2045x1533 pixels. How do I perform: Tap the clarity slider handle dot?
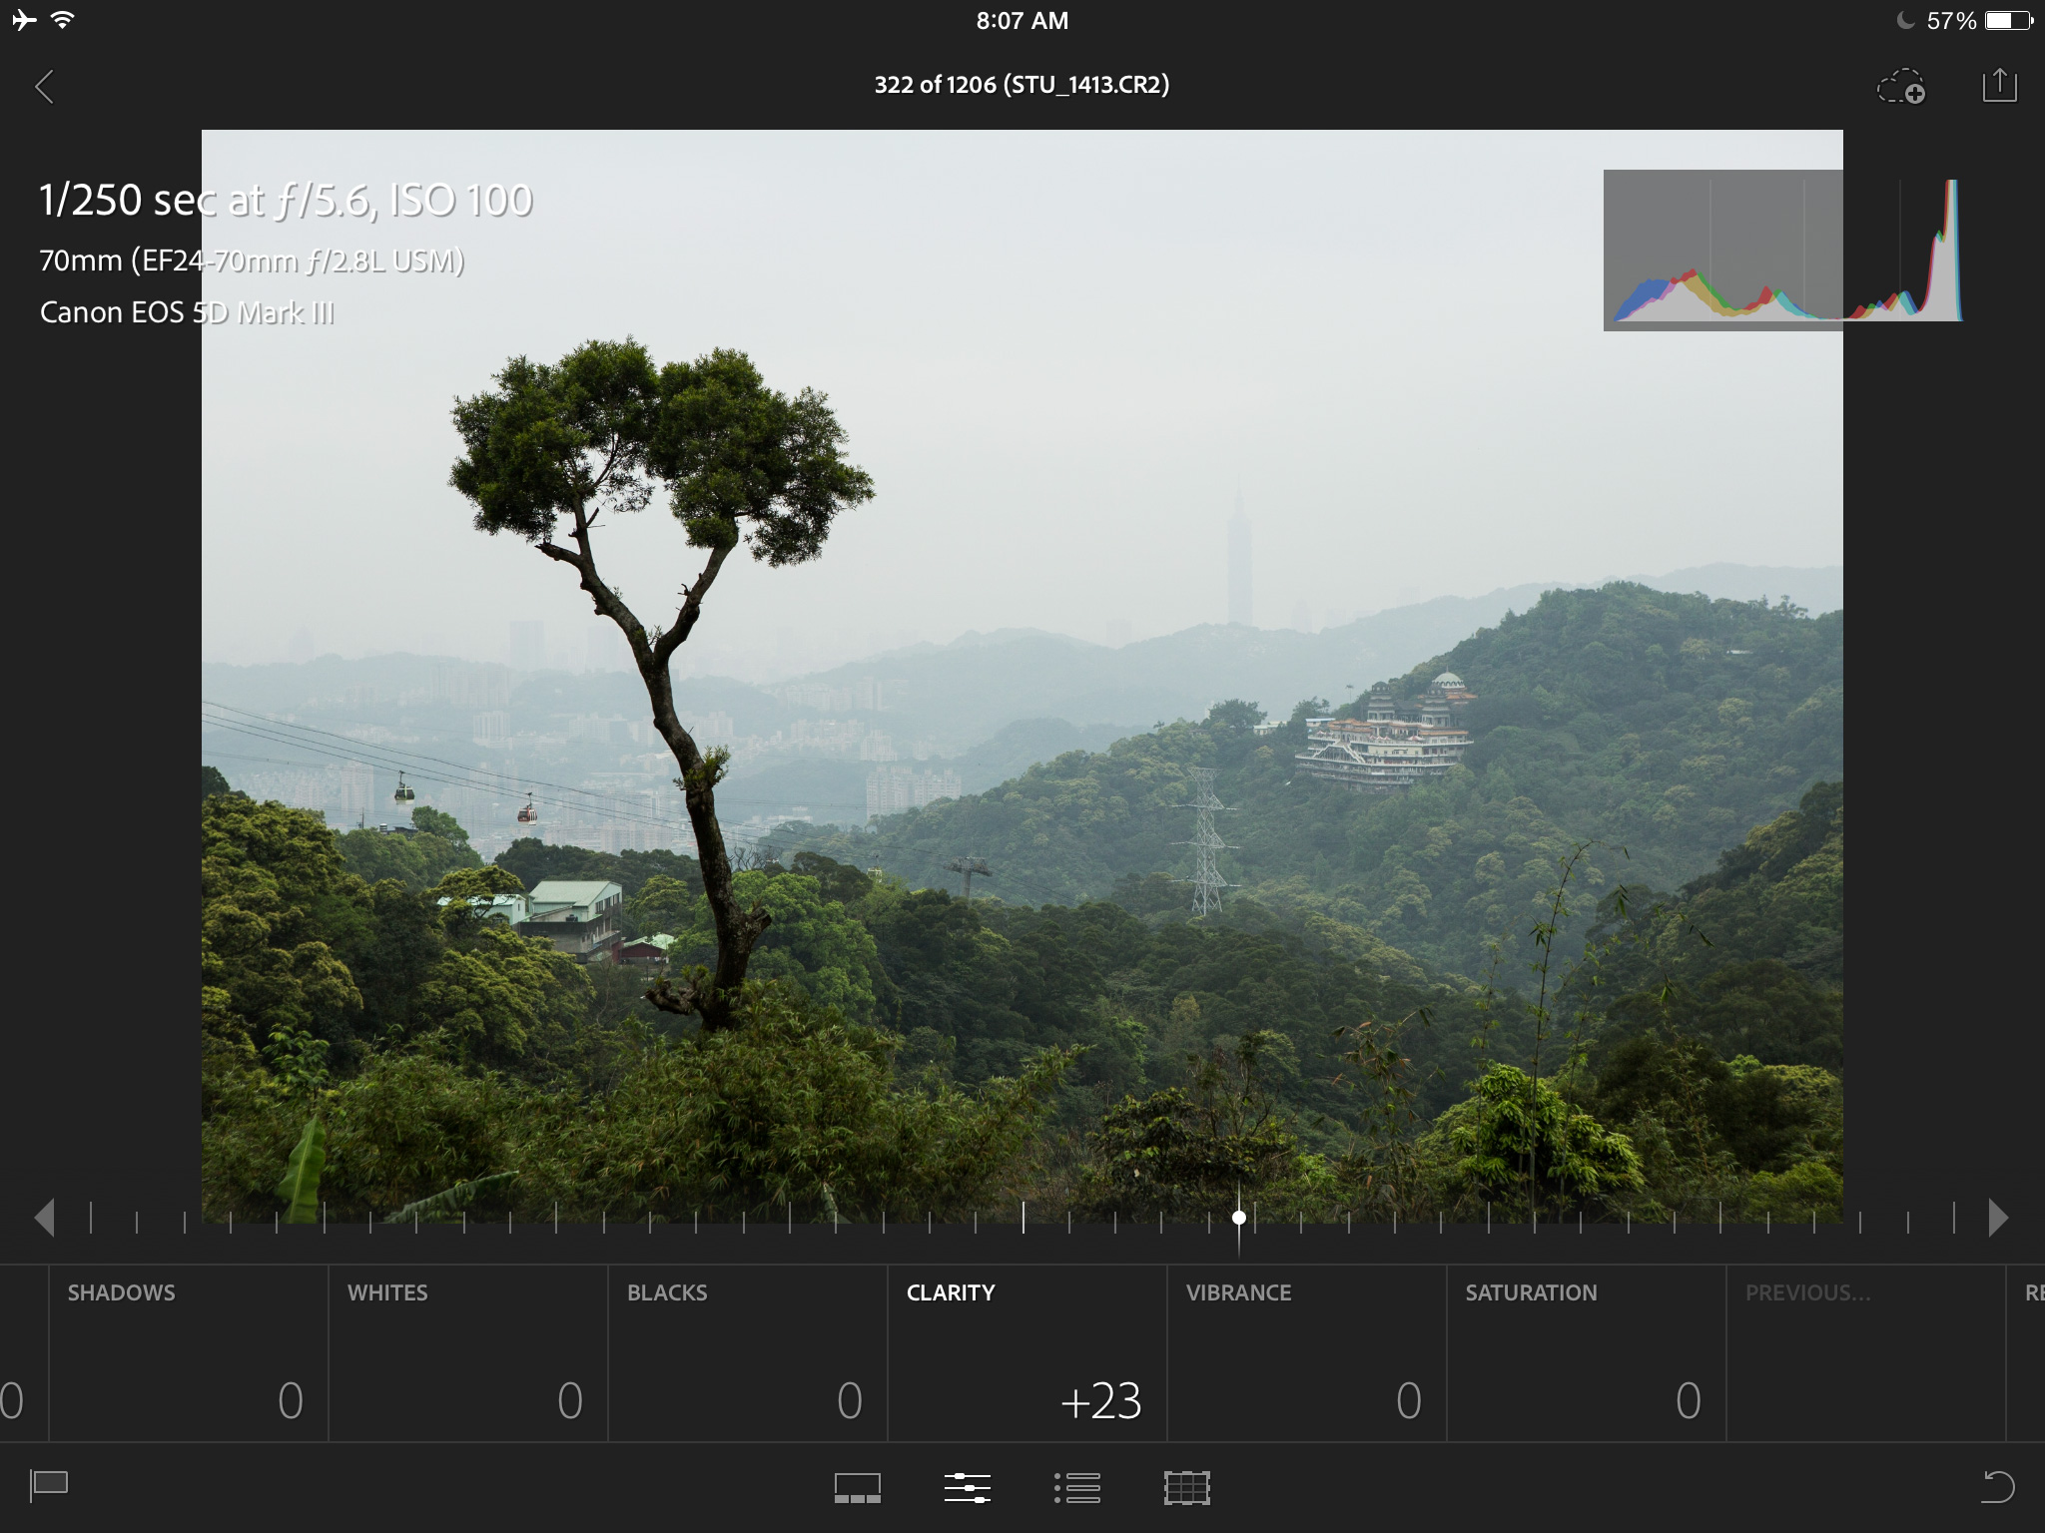[1239, 1218]
